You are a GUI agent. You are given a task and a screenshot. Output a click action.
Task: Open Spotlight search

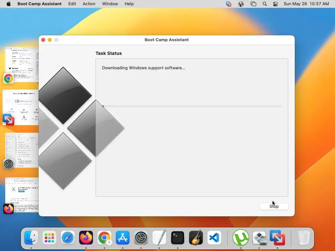click(264, 4)
